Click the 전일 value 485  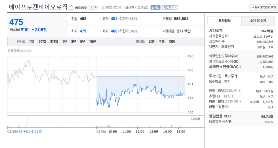(x=83, y=18)
